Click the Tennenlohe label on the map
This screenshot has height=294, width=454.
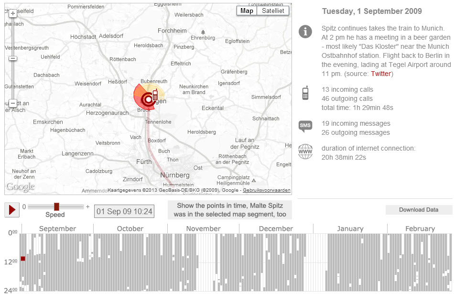point(158,122)
